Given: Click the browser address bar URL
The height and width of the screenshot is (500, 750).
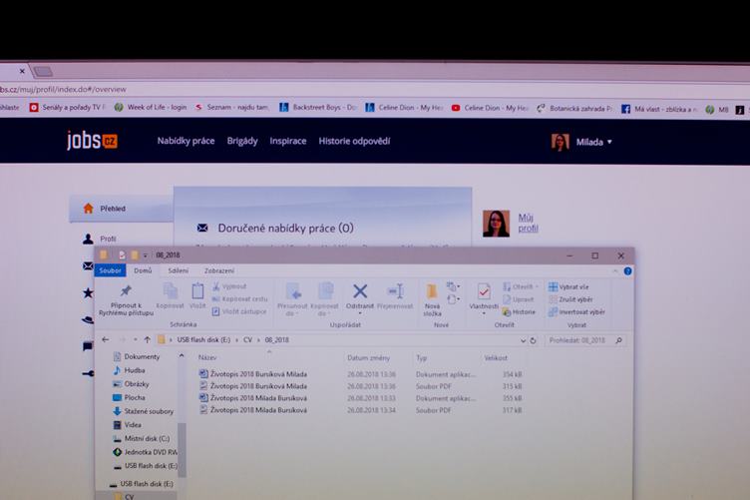Looking at the screenshot, I should tap(63, 89).
